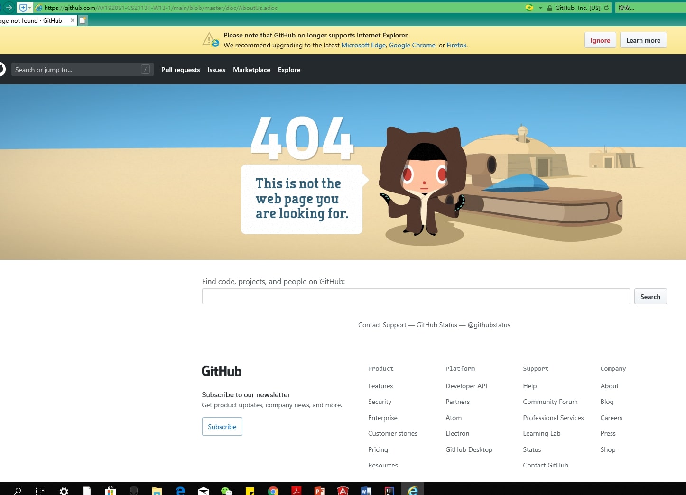Open the Firefox link
This screenshot has width=686, height=495.
(x=456, y=45)
